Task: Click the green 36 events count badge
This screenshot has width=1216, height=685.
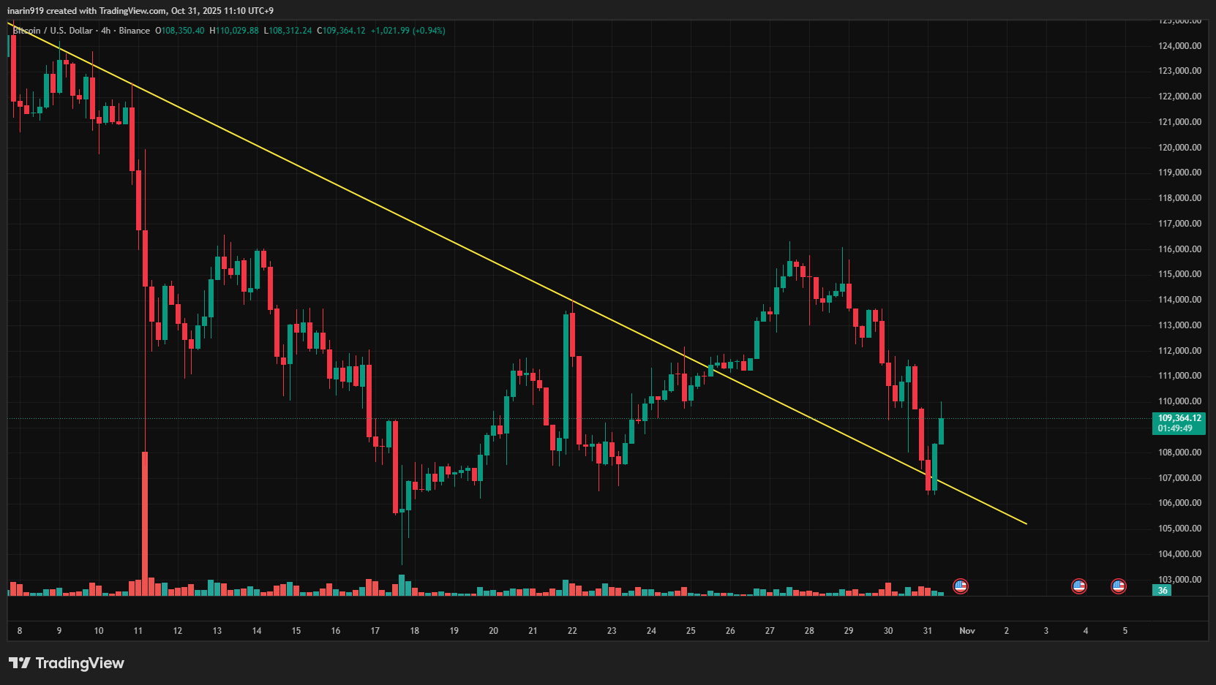Action: [x=1162, y=591]
